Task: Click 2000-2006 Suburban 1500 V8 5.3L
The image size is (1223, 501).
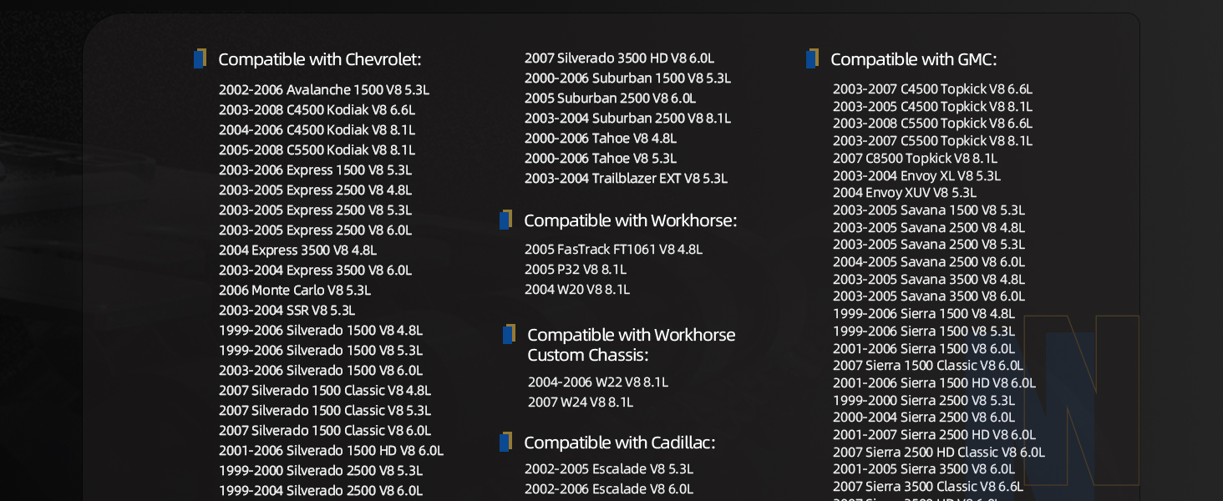Action: [x=628, y=78]
